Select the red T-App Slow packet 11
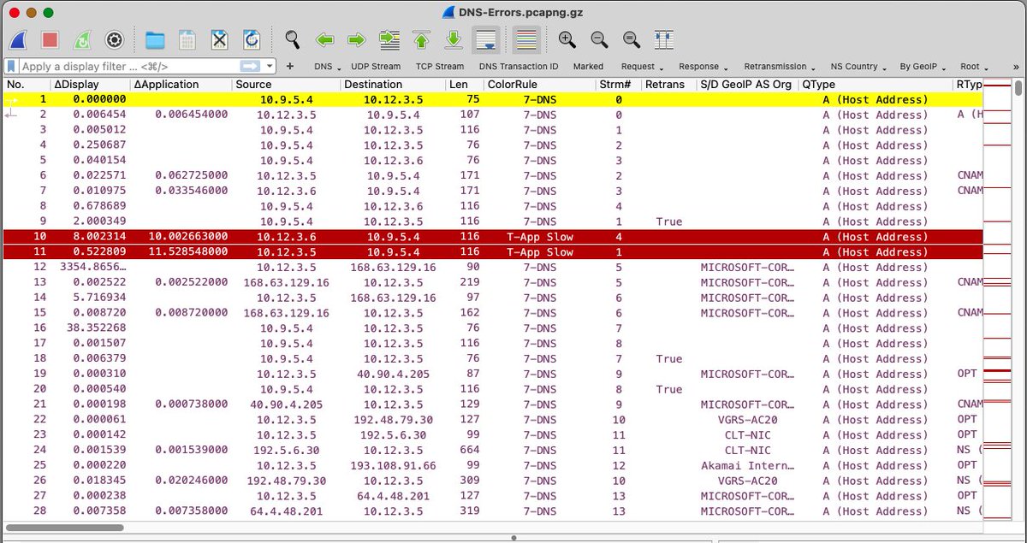 click(493, 252)
